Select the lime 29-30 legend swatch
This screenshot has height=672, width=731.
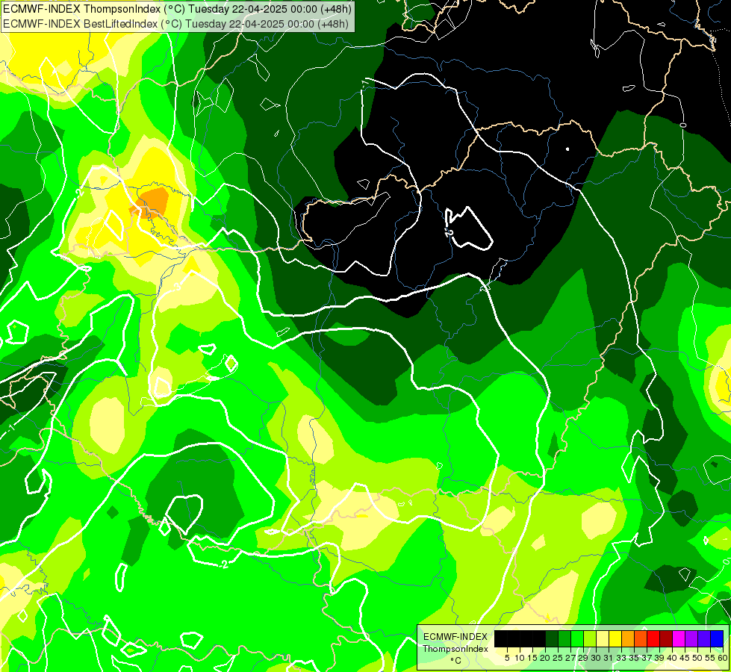click(590, 638)
